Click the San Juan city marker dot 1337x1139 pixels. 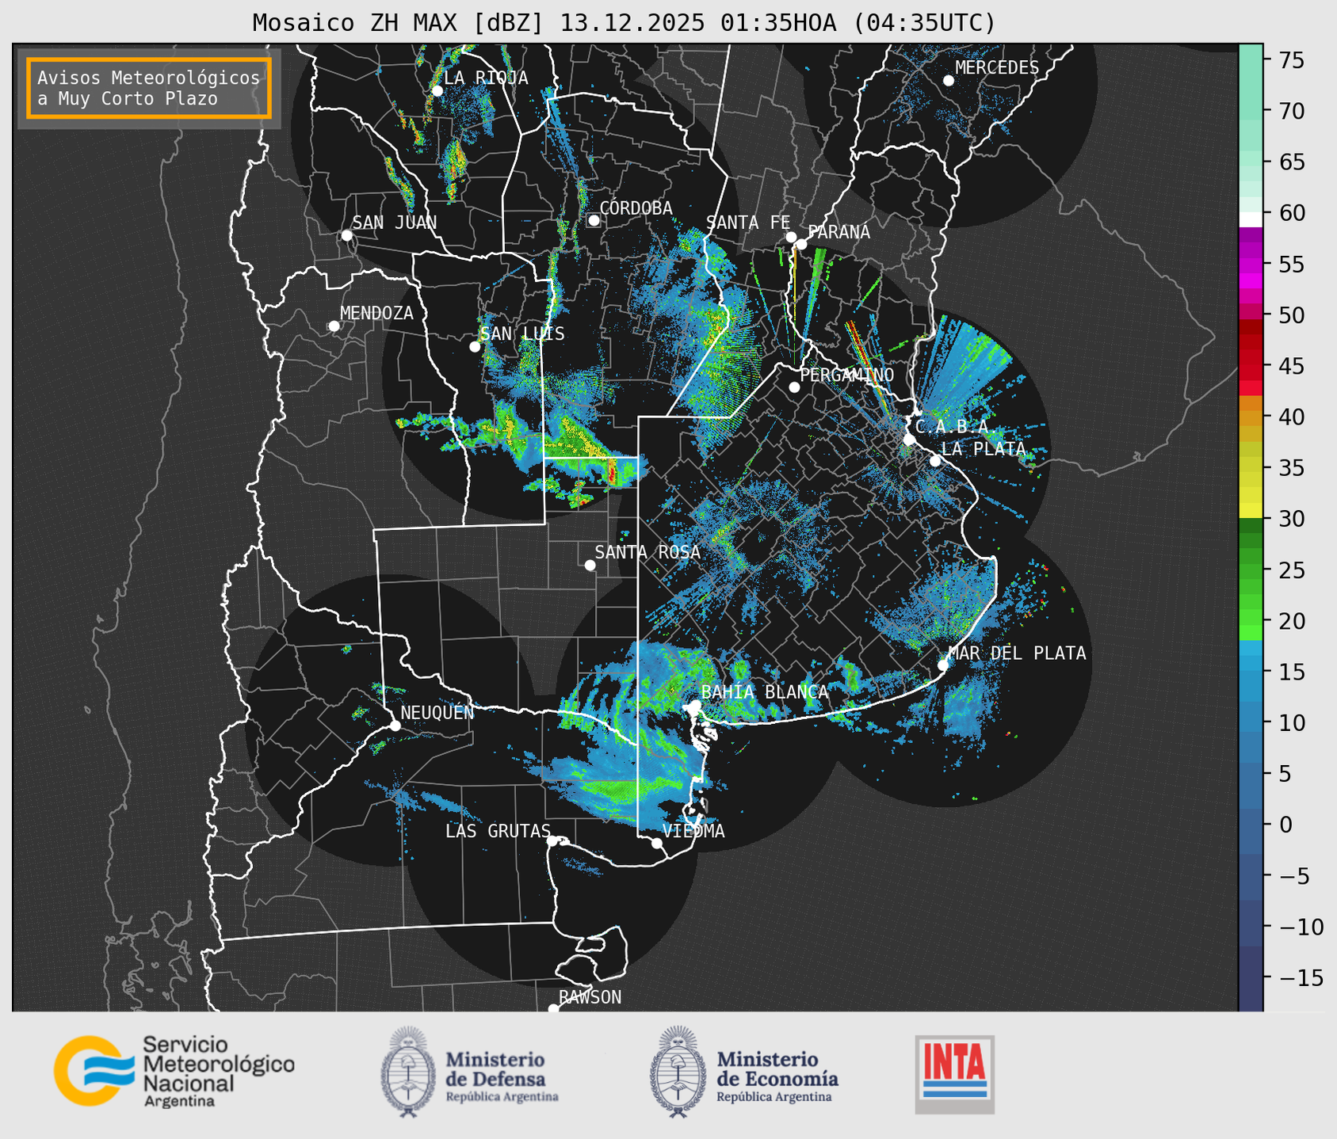[x=346, y=235]
